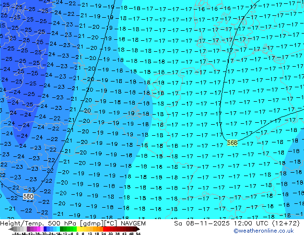This screenshot has height=235, width=304.
Task: Click the purple -42 legend color block
Action: pyautogui.click(x=28, y=229)
